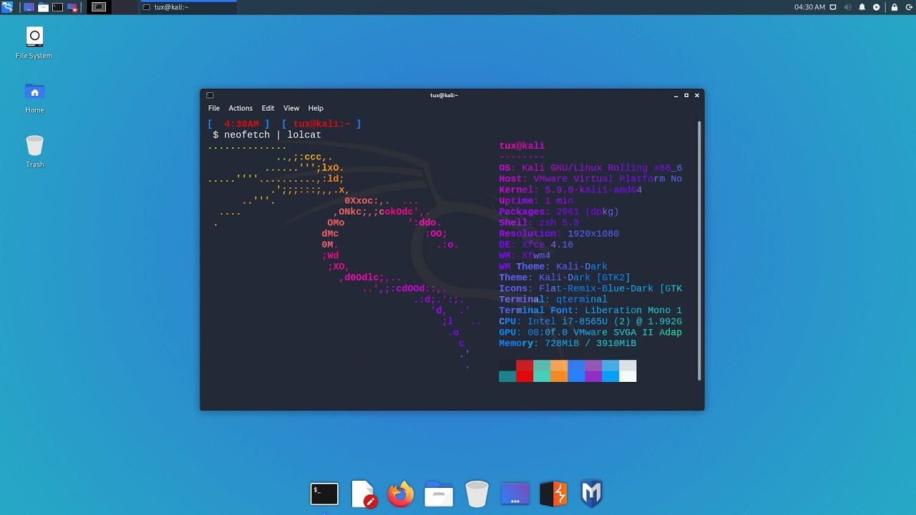This screenshot has height=515, width=916.
Task: Open the volume control tray icon
Action: (x=847, y=7)
